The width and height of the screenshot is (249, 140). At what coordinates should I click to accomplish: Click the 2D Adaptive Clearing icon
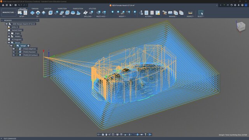tap(32, 13)
